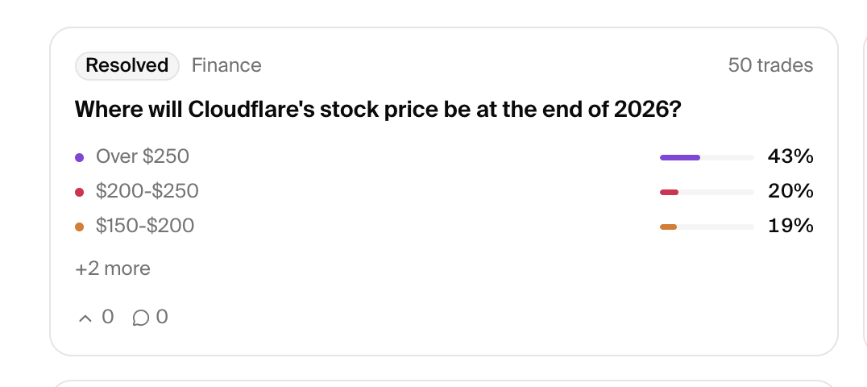Expand the +2 more outcomes
Image resolution: width=867 pixels, height=387 pixels.
[x=113, y=268]
